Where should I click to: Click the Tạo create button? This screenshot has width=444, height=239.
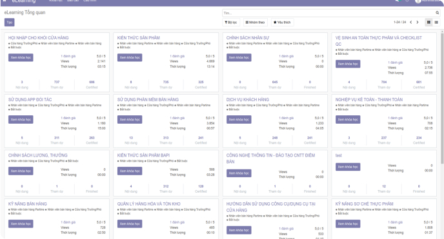tap(9, 23)
